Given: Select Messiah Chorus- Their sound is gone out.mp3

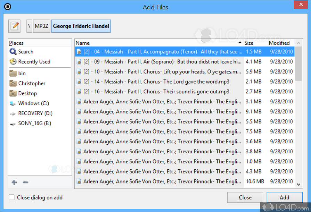Looking at the screenshot, I should (156, 92).
